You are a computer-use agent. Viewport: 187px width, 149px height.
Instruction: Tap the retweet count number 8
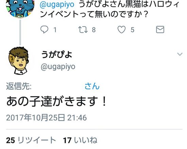coord(94,30)
